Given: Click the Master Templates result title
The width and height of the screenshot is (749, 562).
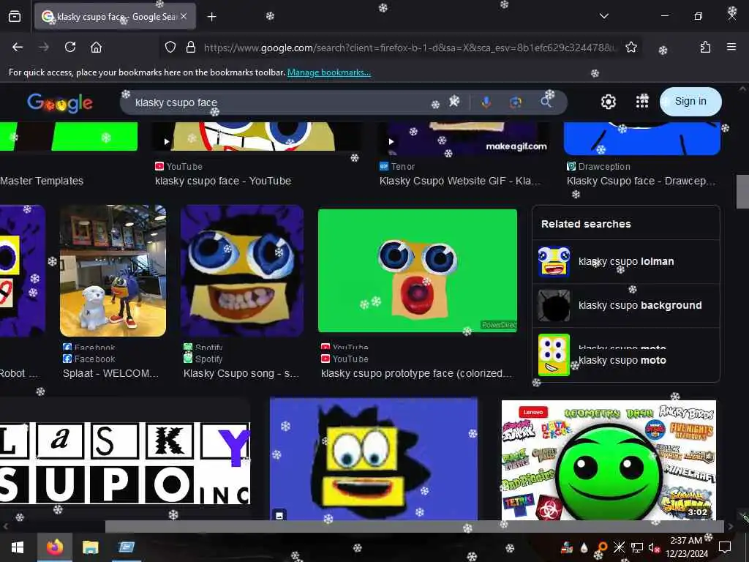Looking at the screenshot, I should point(42,181).
